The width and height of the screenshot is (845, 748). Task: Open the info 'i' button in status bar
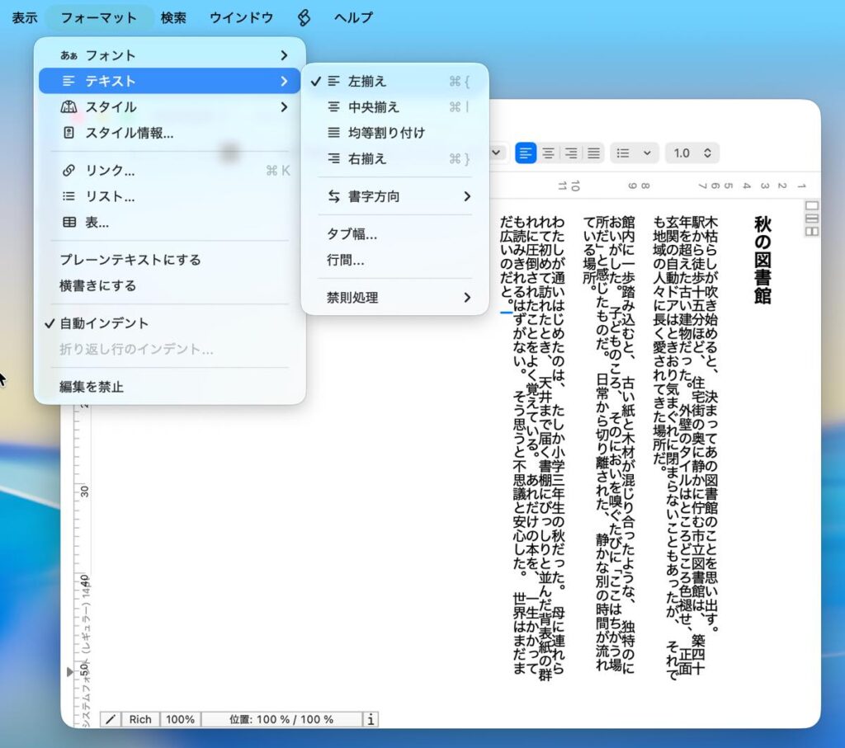[371, 719]
